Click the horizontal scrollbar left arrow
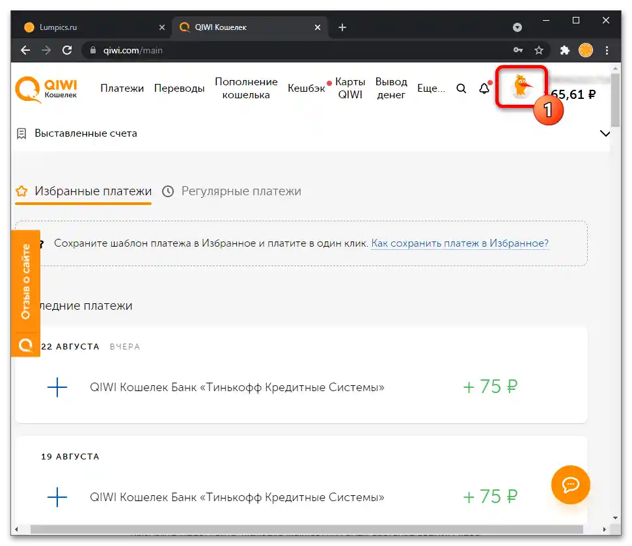This screenshot has height=546, width=632. pos(16,529)
